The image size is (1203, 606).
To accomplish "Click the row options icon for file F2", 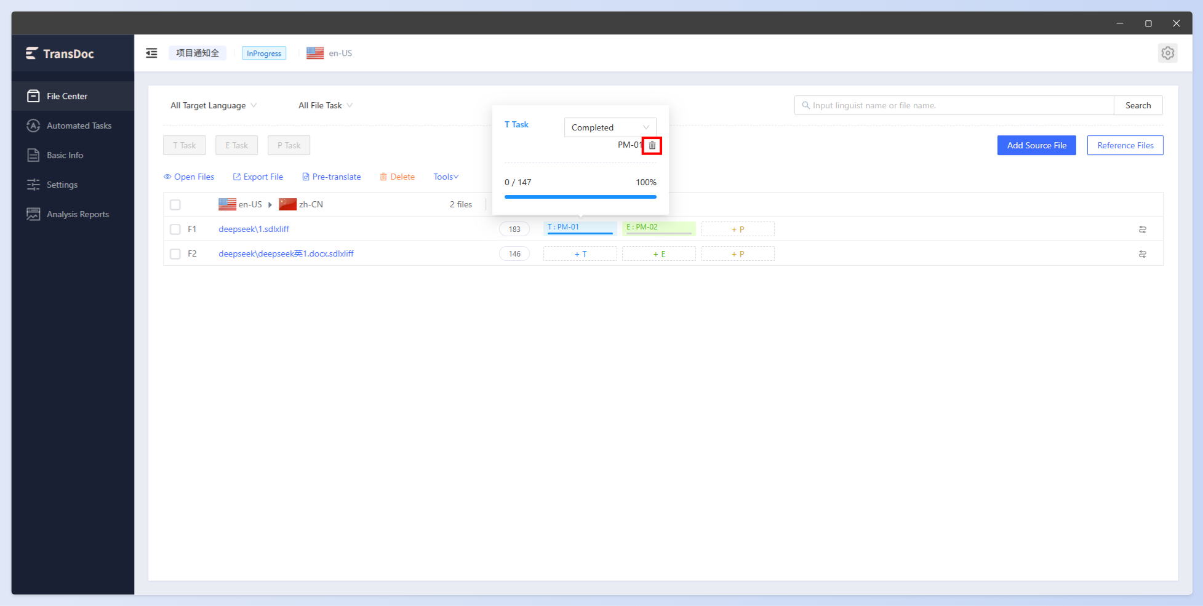I will click(1143, 254).
